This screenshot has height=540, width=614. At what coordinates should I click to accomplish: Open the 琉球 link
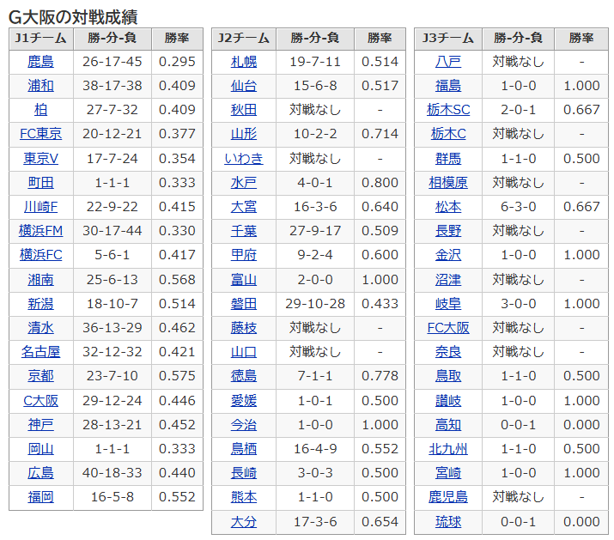[x=448, y=522]
